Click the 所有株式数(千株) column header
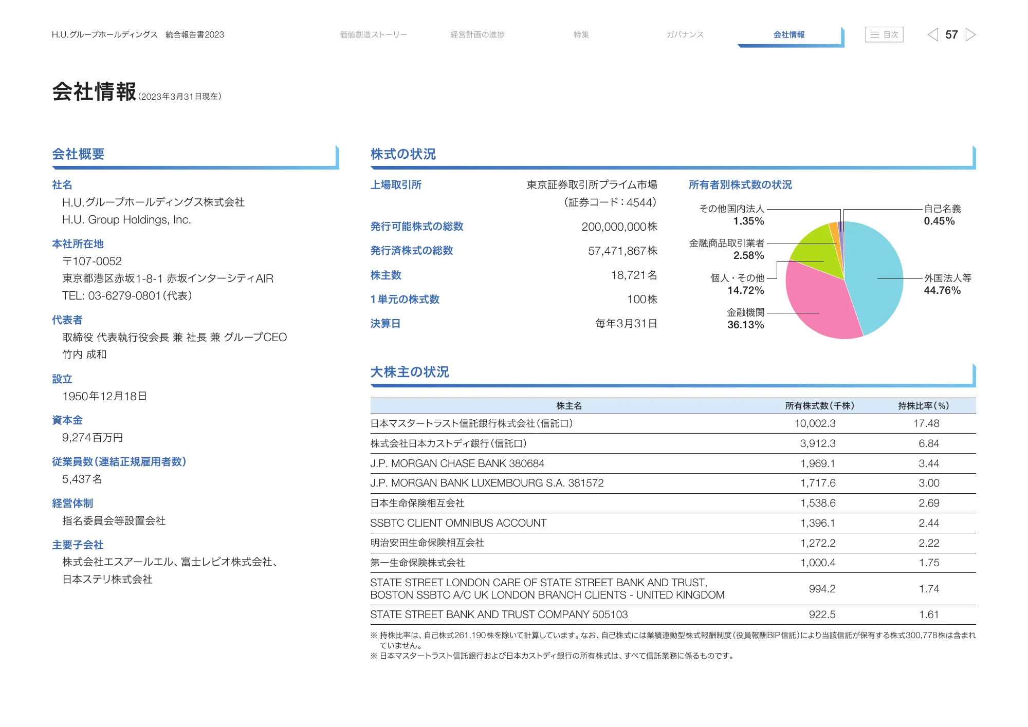Viewport: 1028px width, 727px height. [x=819, y=406]
